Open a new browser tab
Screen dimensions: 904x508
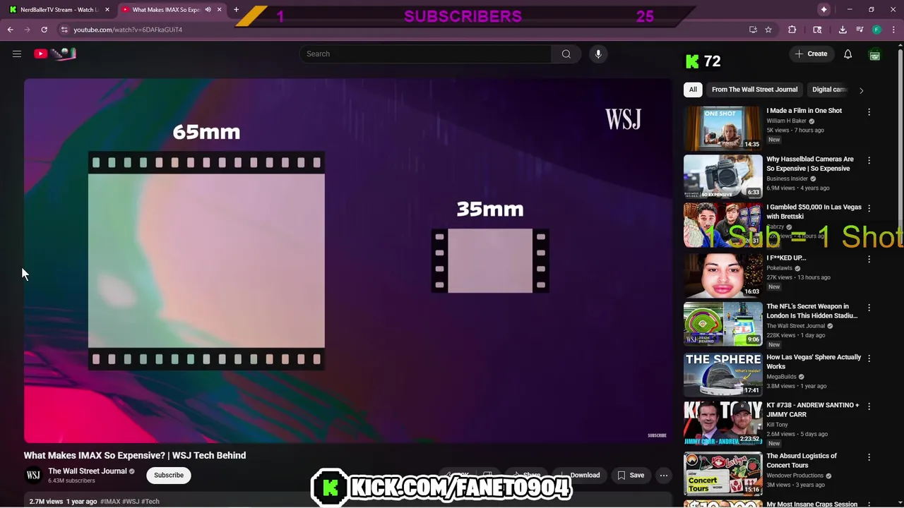[x=236, y=10]
